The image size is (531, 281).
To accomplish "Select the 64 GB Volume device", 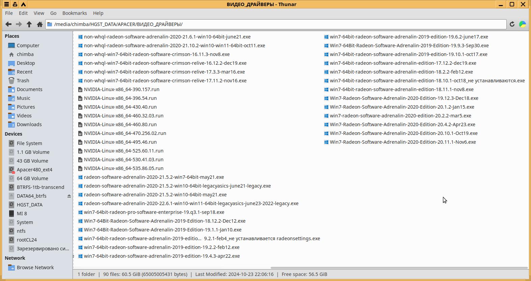I will (32, 178).
